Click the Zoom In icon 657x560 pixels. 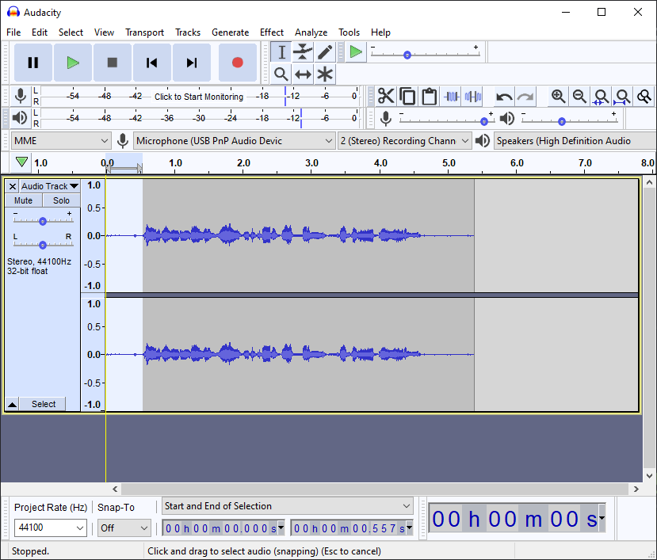click(558, 97)
